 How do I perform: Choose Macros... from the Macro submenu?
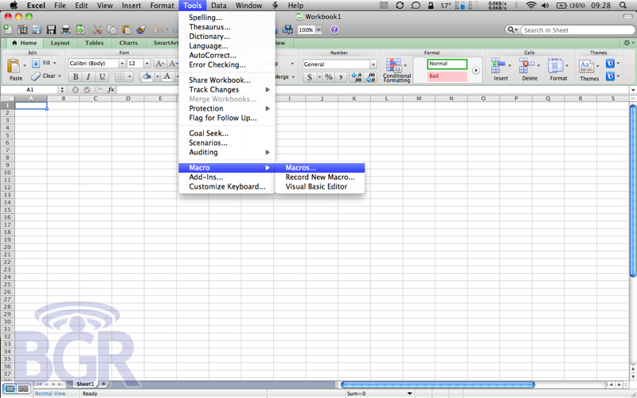(320, 168)
